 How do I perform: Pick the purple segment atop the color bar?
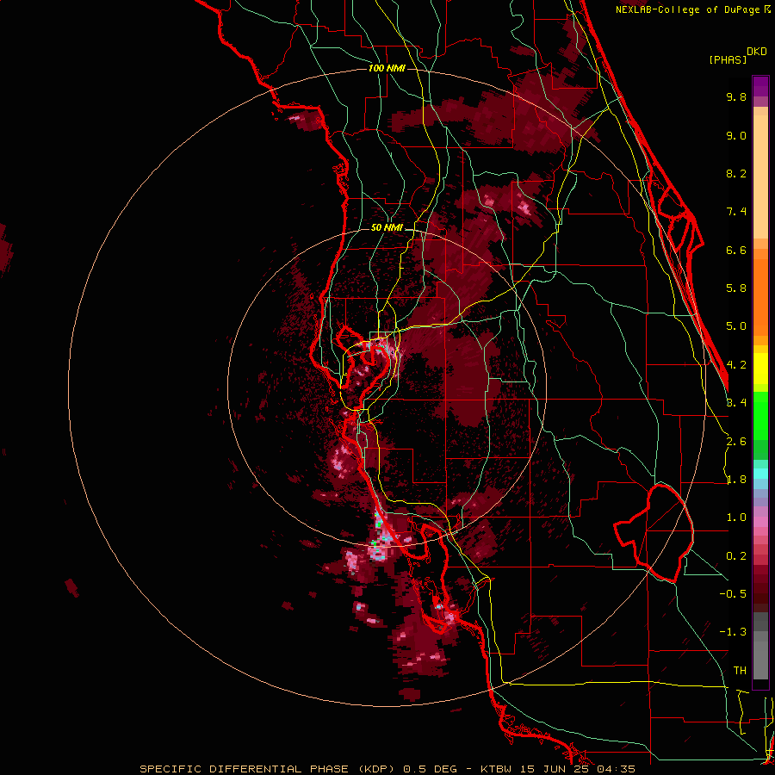coord(760,86)
